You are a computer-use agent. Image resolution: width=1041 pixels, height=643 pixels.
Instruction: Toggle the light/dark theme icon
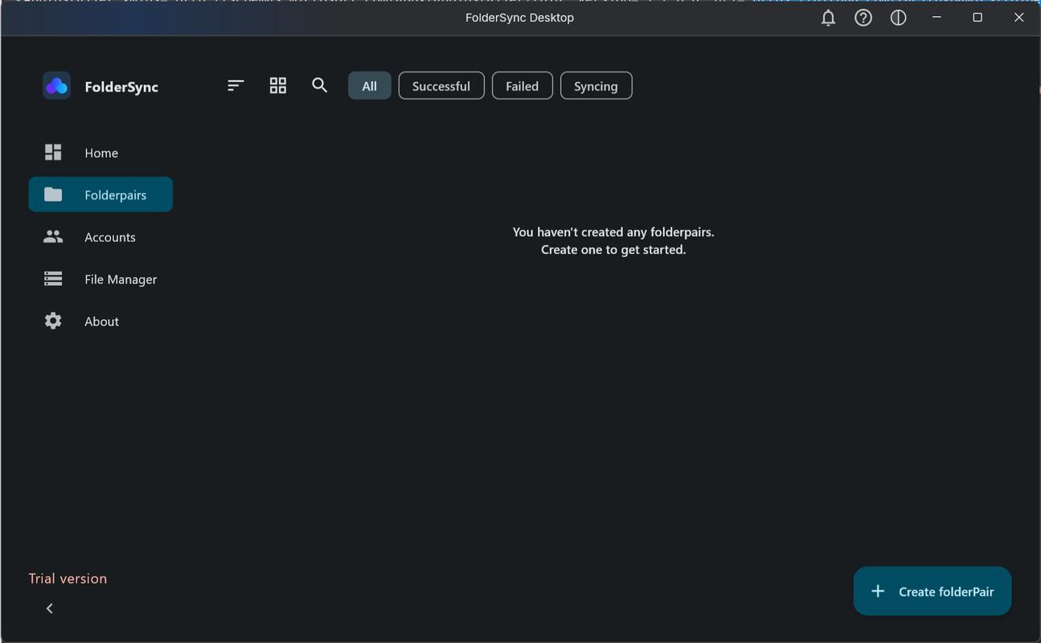(x=899, y=18)
